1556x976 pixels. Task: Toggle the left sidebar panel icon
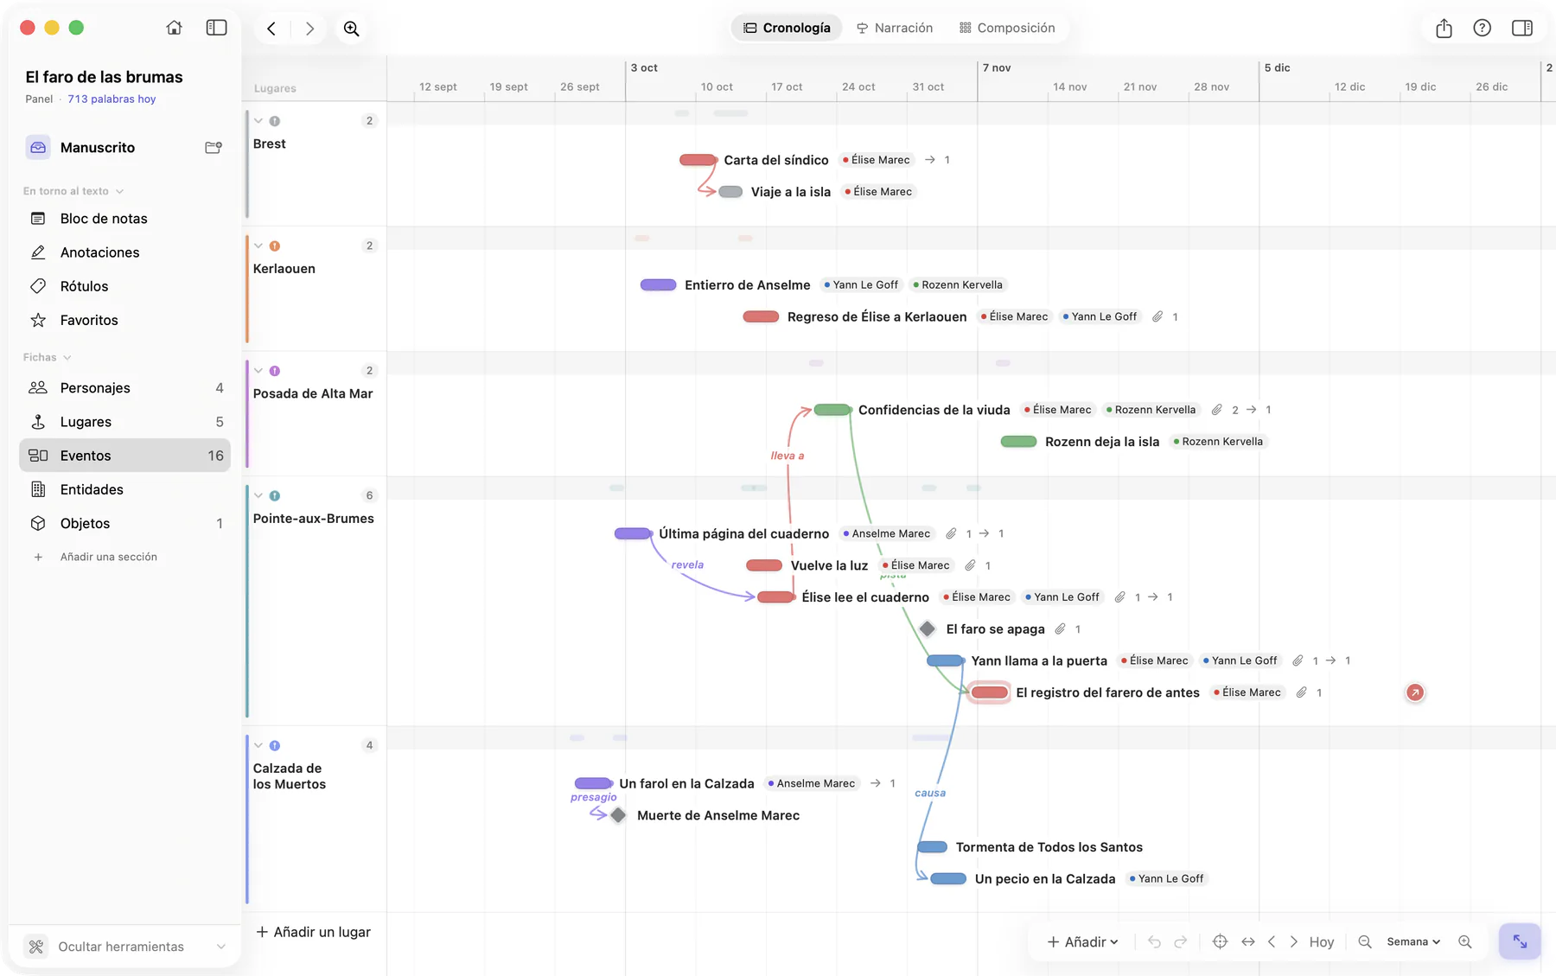click(x=216, y=28)
